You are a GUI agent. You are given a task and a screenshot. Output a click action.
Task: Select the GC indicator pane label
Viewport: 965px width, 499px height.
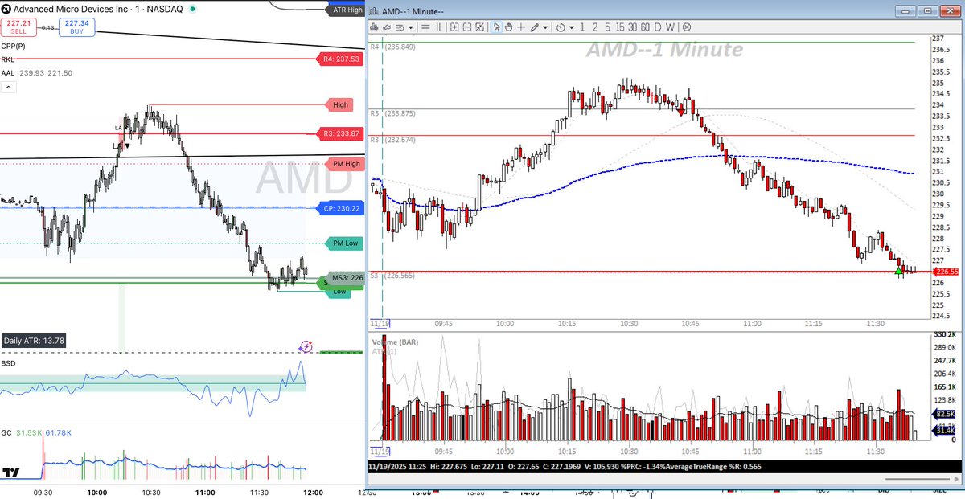tap(6, 432)
